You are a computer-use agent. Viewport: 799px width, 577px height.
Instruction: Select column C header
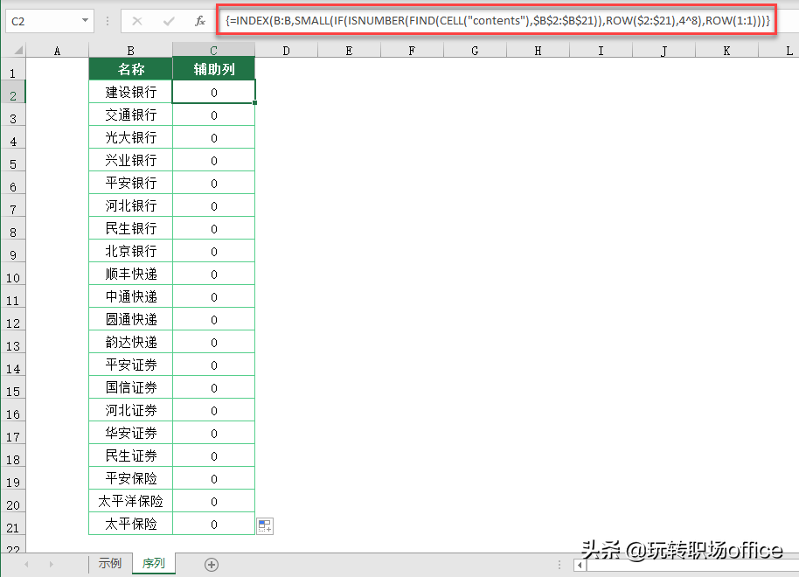pos(213,51)
